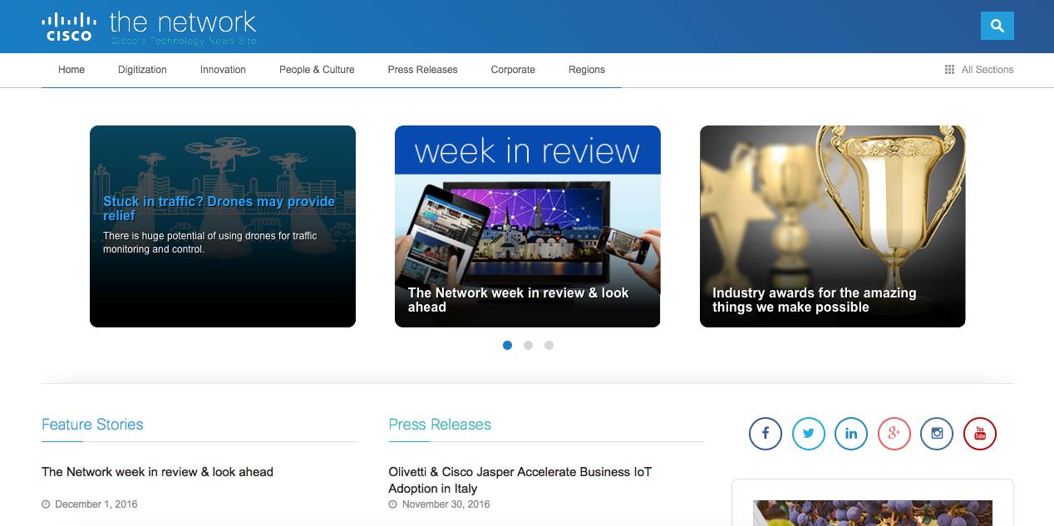Open the Olivetti & Cisco Jasper article
Image resolution: width=1054 pixels, height=526 pixels.
coord(520,479)
